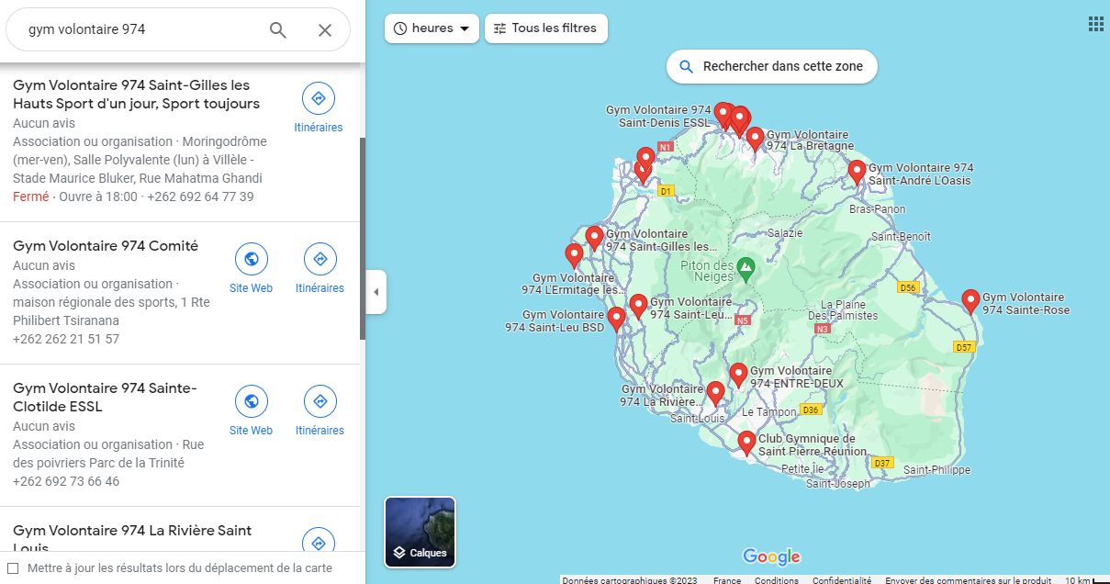Click the D57 road badge on the map
1110x584 pixels.
coord(963,347)
